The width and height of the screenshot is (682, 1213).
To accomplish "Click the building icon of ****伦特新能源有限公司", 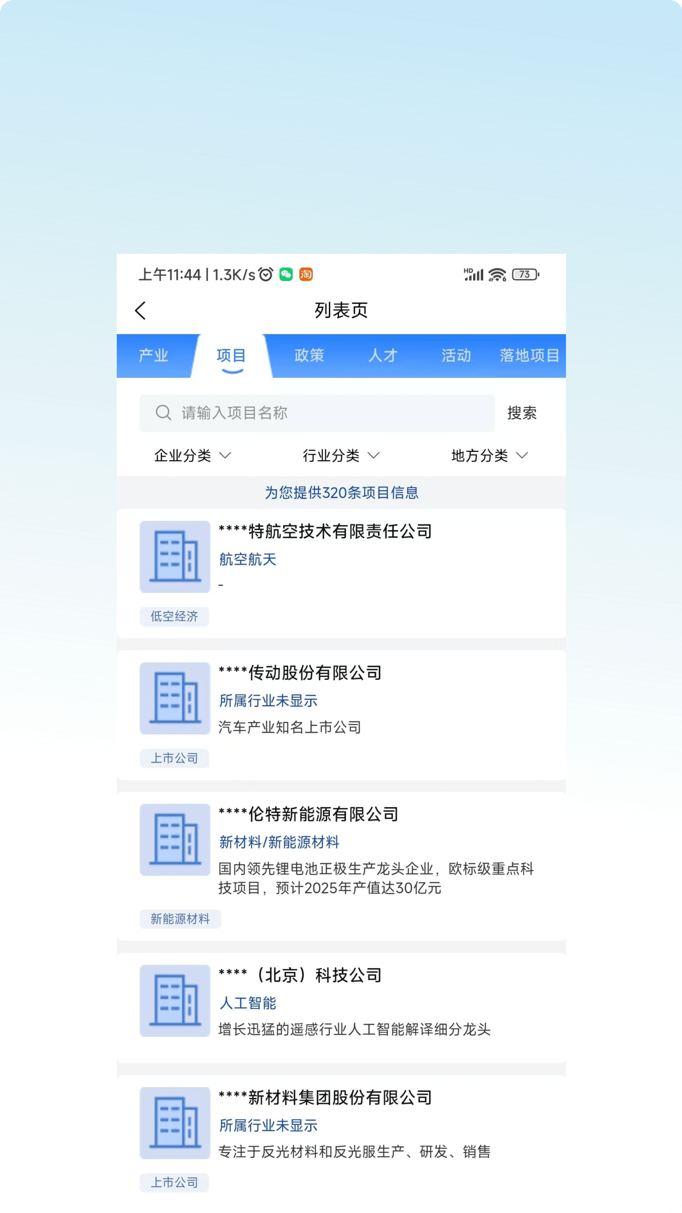I will click(175, 840).
